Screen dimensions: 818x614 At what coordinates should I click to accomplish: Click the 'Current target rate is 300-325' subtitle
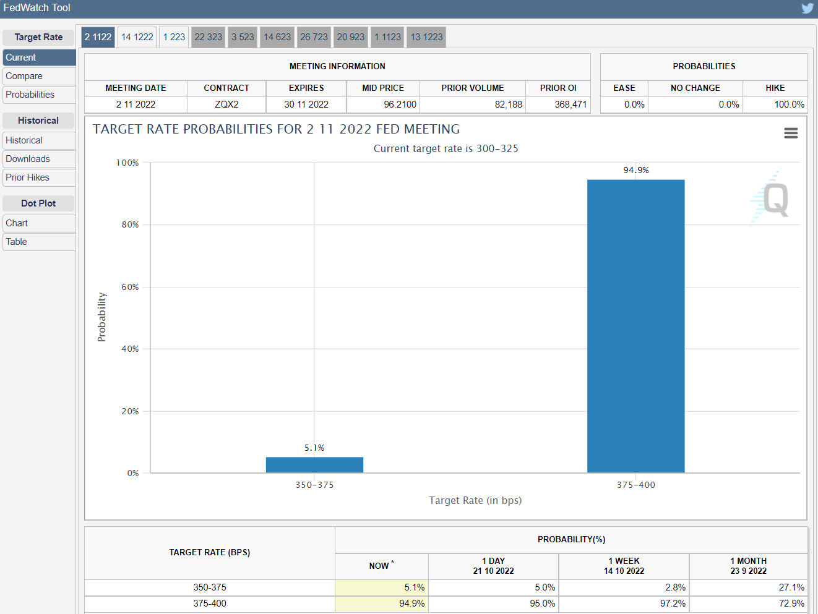446,148
